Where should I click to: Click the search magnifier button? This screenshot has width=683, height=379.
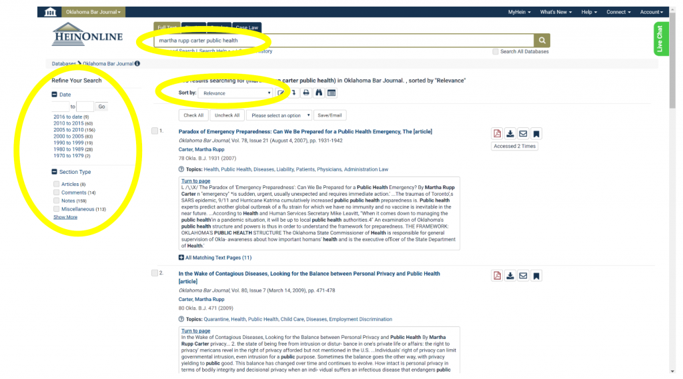(x=542, y=41)
